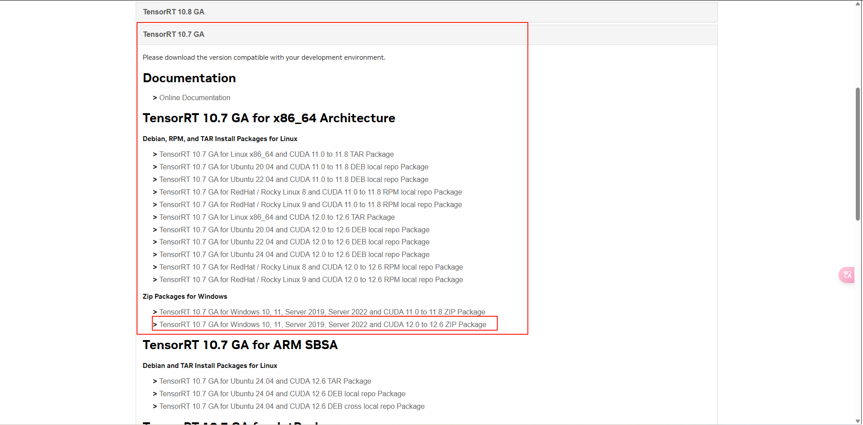Screen dimensions: 863x425
Task: Download TensorRT 10.7 Linux x86_64 CUDA 11 TAR package
Action: (x=276, y=154)
